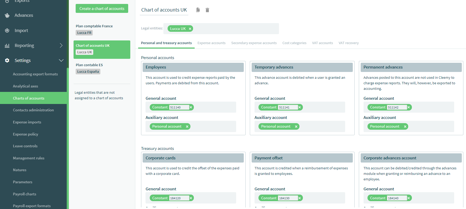
Task: Switch to Secondary expense accounts tab
Action: tap(254, 43)
